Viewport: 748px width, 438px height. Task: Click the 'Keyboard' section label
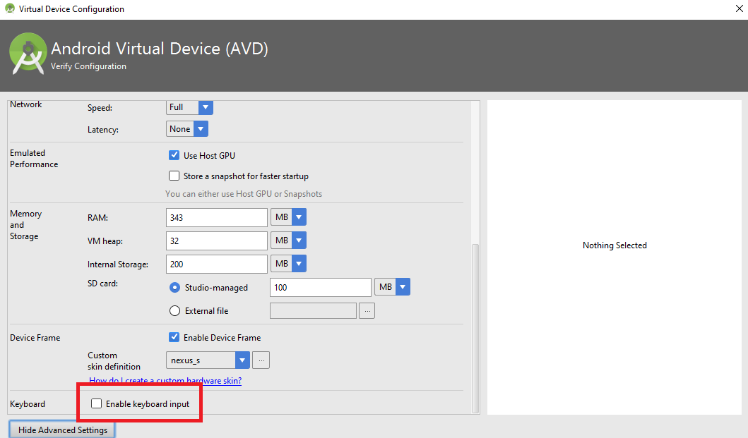tap(28, 404)
